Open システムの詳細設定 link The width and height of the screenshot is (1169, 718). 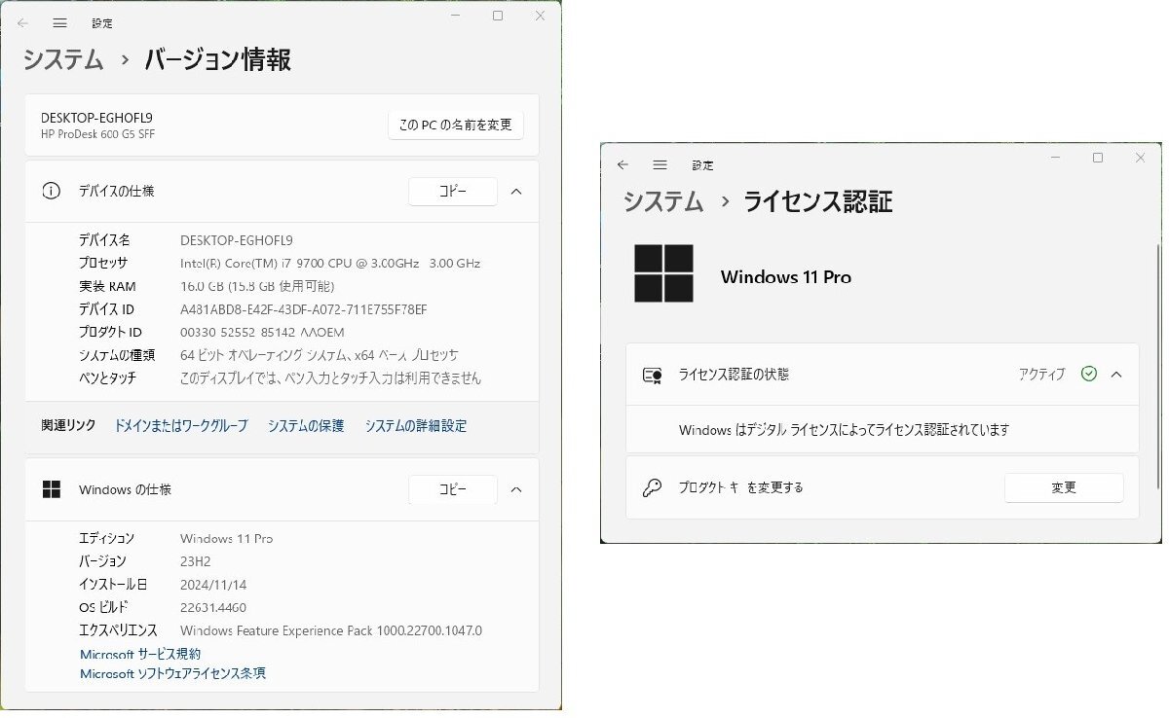416,425
